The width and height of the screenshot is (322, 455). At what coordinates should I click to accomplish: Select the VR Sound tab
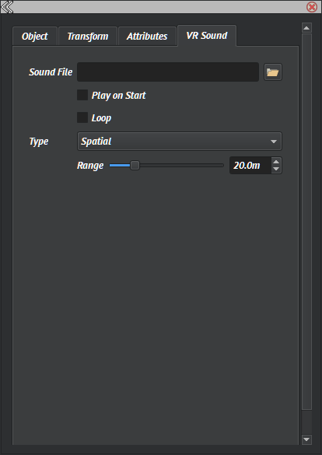(207, 36)
